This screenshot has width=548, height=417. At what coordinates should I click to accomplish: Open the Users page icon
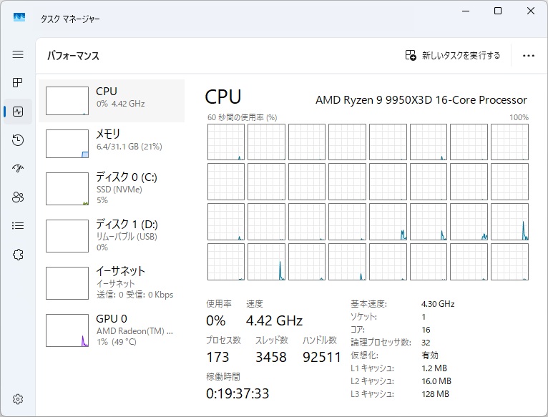point(18,197)
